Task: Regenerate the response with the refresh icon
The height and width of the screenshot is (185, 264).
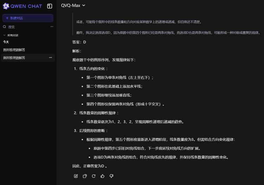Action: point(94,176)
